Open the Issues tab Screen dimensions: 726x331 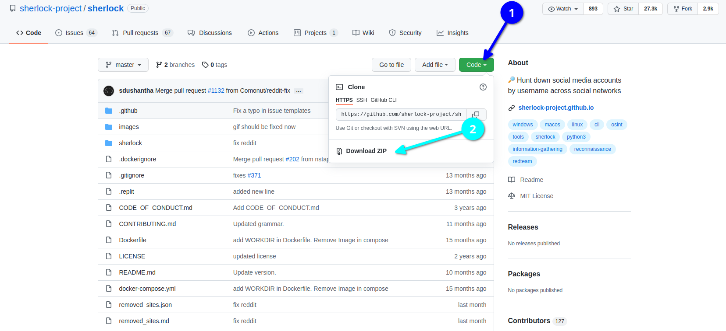(x=76, y=33)
